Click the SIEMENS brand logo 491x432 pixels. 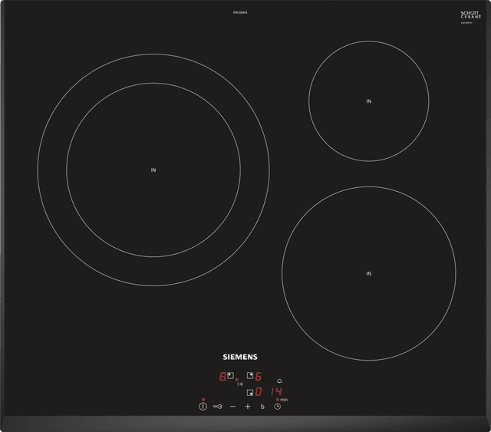pos(240,357)
